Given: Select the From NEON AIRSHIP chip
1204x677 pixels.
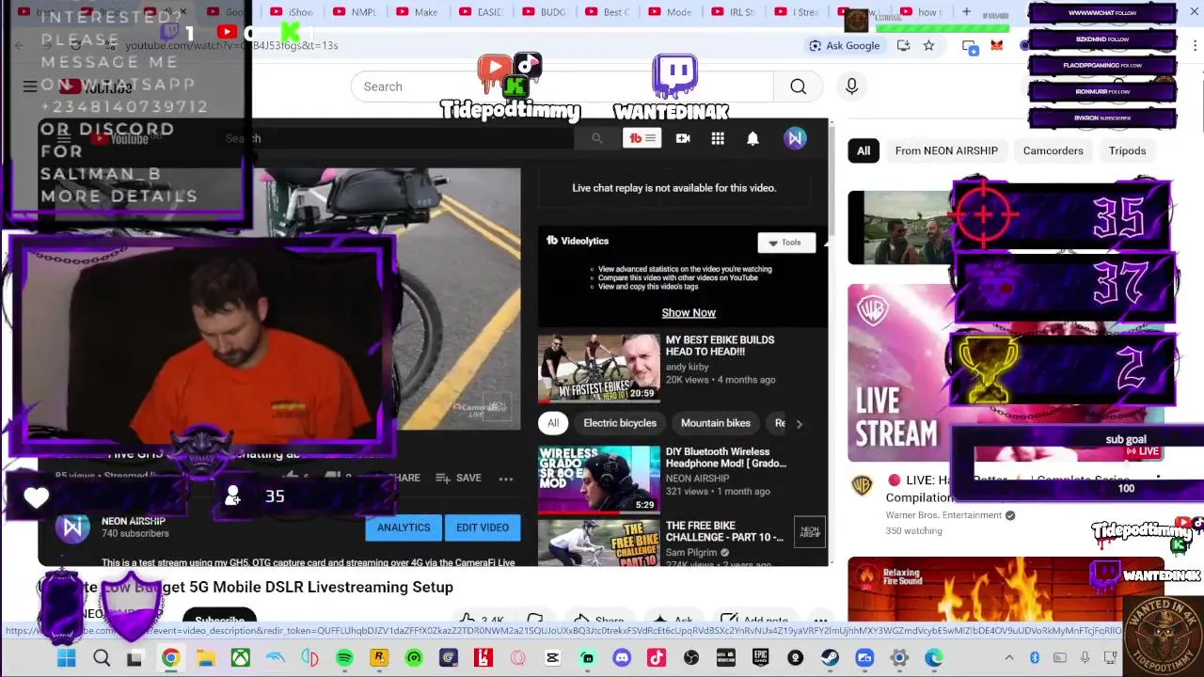Looking at the screenshot, I should pyautogui.click(x=946, y=150).
